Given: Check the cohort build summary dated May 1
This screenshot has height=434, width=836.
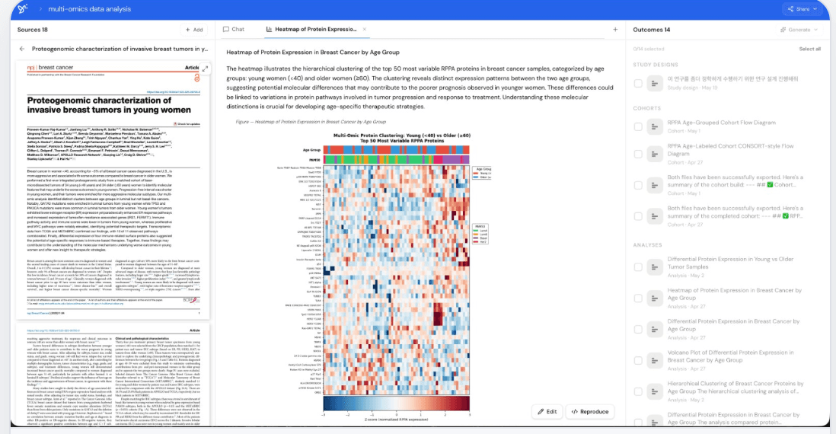Looking at the screenshot, I should [638, 185].
